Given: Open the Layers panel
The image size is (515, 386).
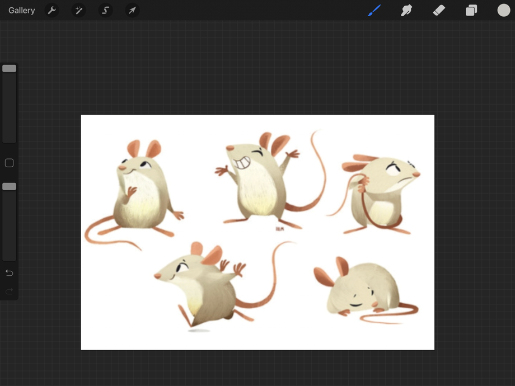Looking at the screenshot, I should (471, 10).
